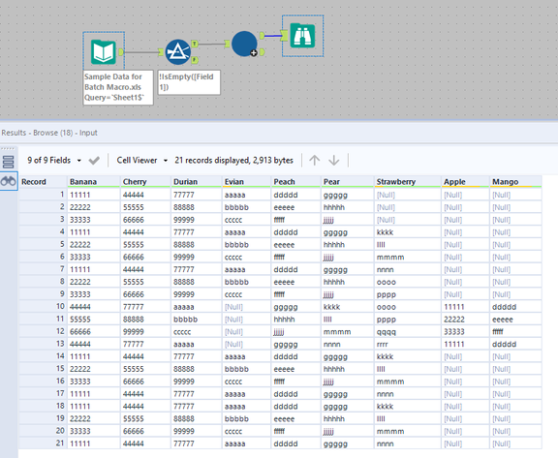Click the Filter tool's input anchor
Viewport: 558px width, 458px height.
(x=161, y=52)
